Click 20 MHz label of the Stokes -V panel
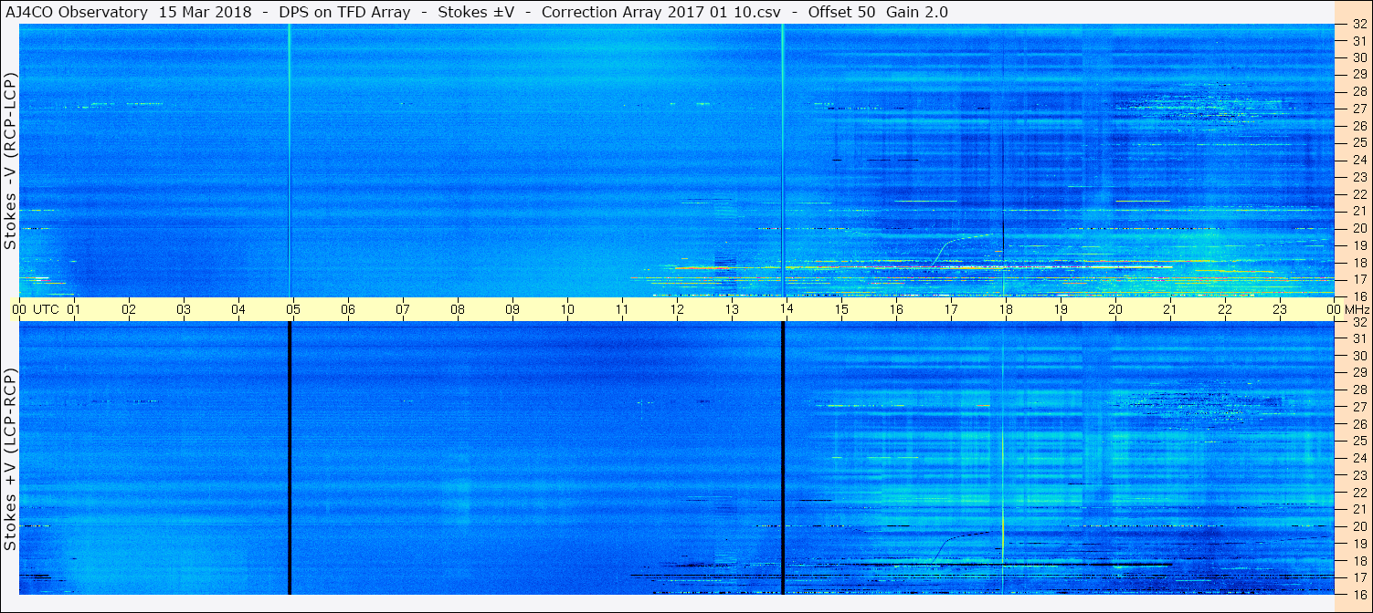 [x=1358, y=228]
